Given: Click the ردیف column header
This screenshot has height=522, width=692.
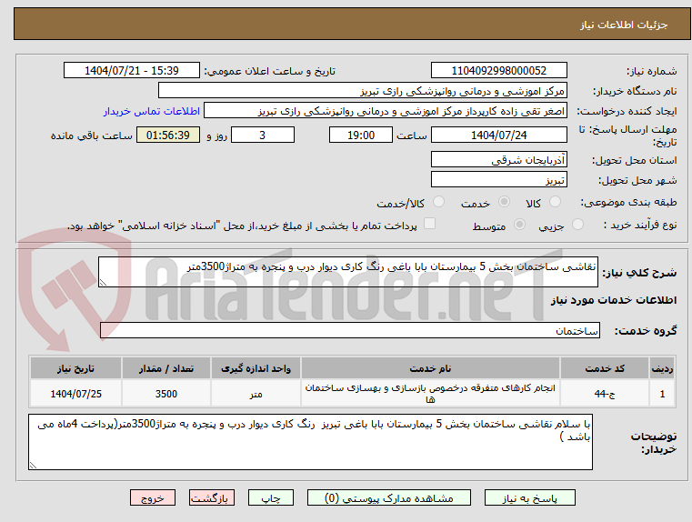Looking at the screenshot, I should pyautogui.click(x=662, y=368).
